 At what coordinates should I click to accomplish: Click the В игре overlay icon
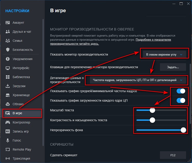click(x=8, y=113)
